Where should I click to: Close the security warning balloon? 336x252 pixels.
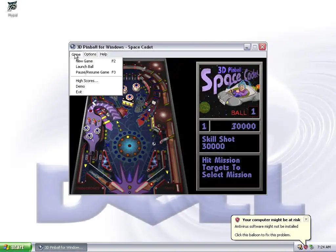(x=306, y=219)
